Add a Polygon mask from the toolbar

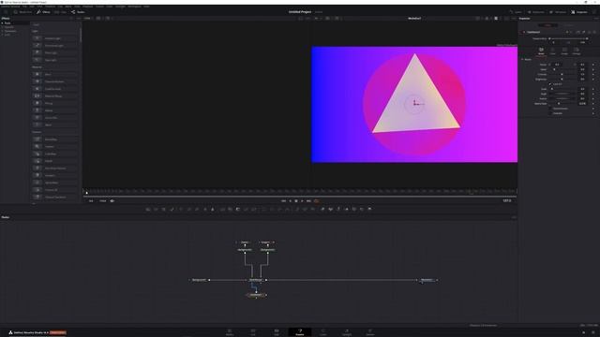(x=279, y=209)
